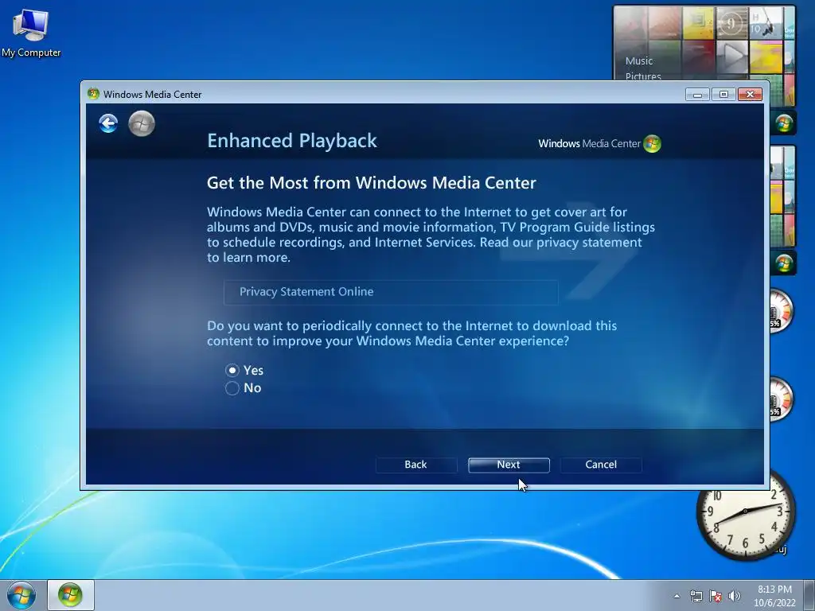This screenshot has width=815, height=611.
Task: Click the Back button
Action: [415, 465]
